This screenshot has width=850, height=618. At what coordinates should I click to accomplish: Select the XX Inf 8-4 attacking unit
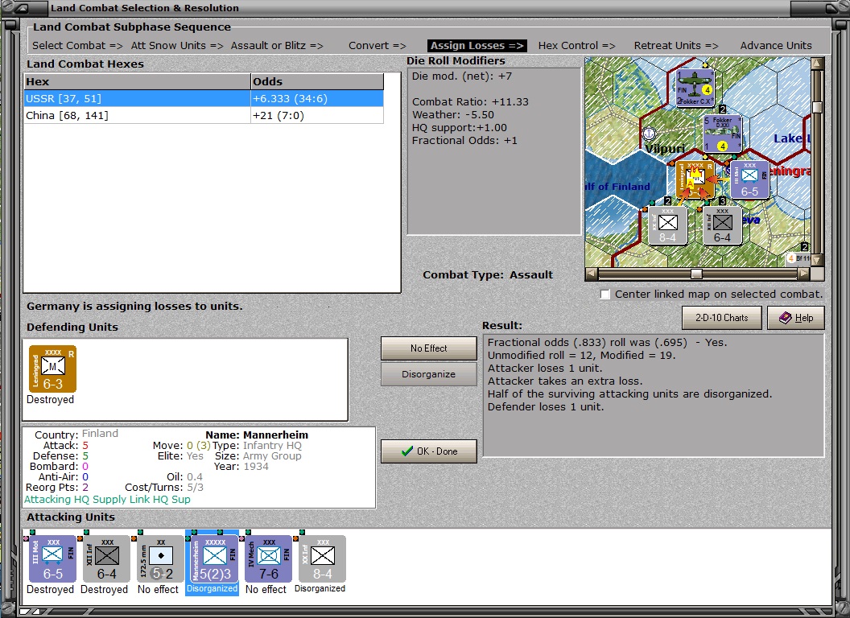point(322,559)
